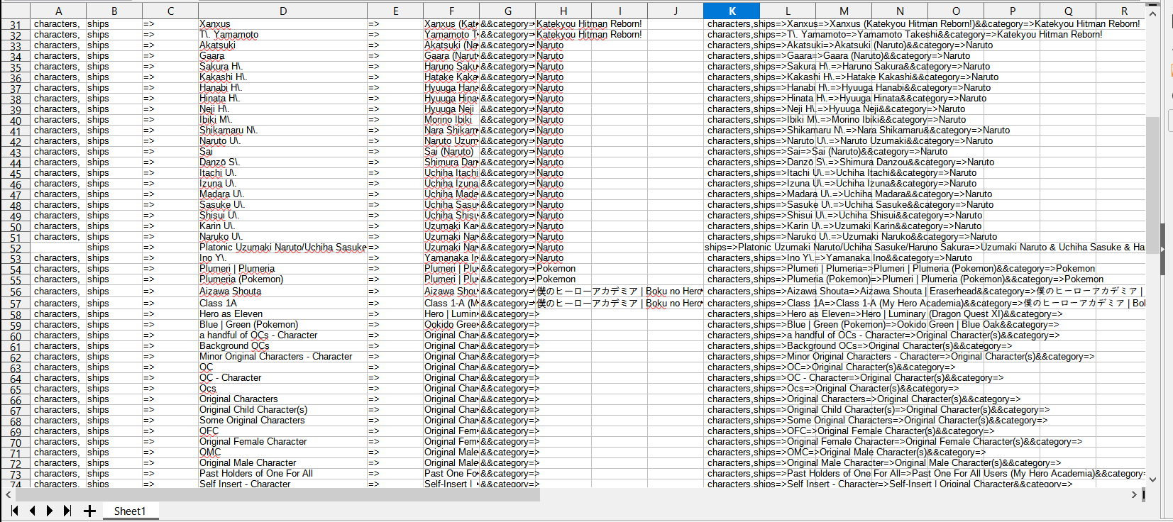
Task: Click the "Sakura H\." cell
Action: coord(283,67)
